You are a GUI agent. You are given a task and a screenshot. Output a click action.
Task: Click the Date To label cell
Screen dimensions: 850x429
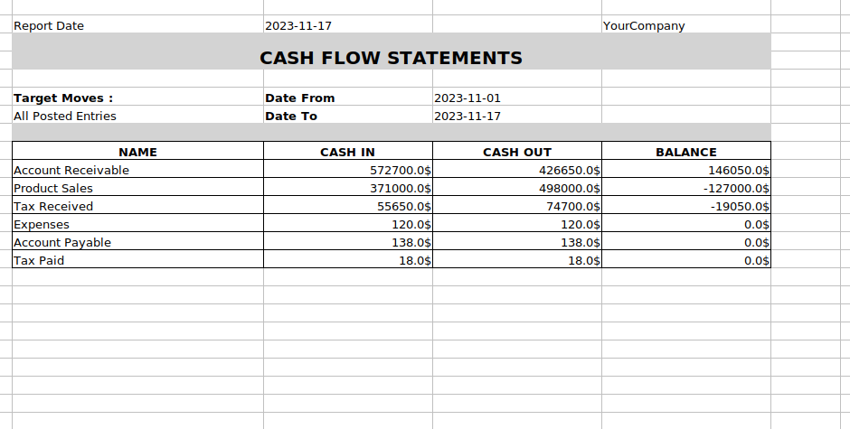click(291, 117)
